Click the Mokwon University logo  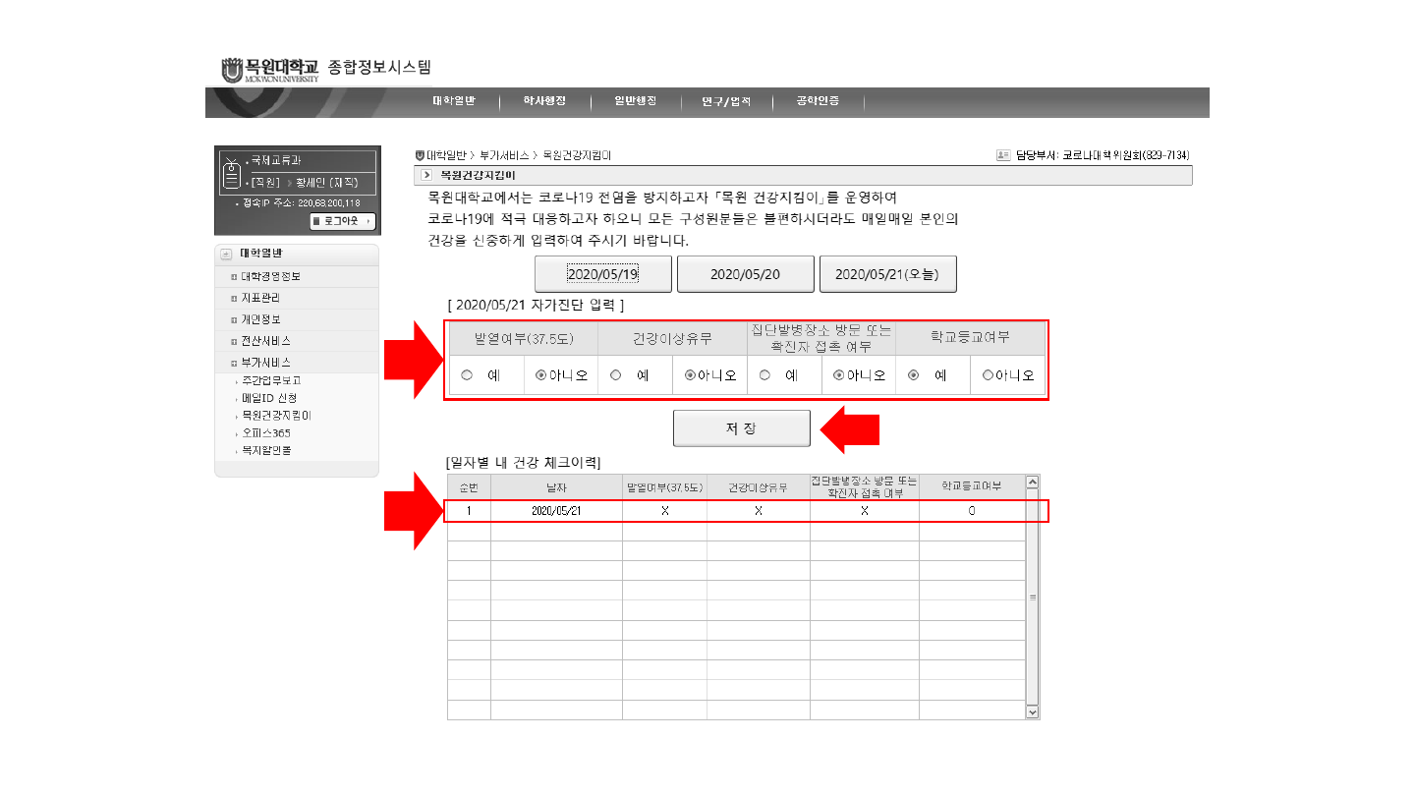pyautogui.click(x=270, y=70)
